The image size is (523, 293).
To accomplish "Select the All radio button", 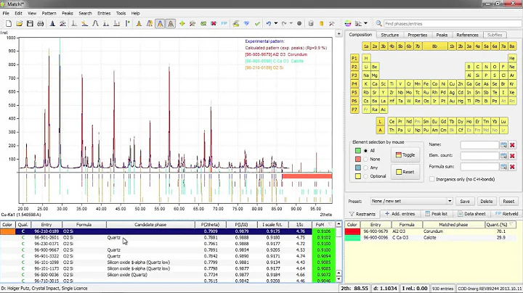I will tap(366, 151).
